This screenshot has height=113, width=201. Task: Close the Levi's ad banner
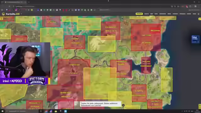pyautogui.click(x=123, y=105)
